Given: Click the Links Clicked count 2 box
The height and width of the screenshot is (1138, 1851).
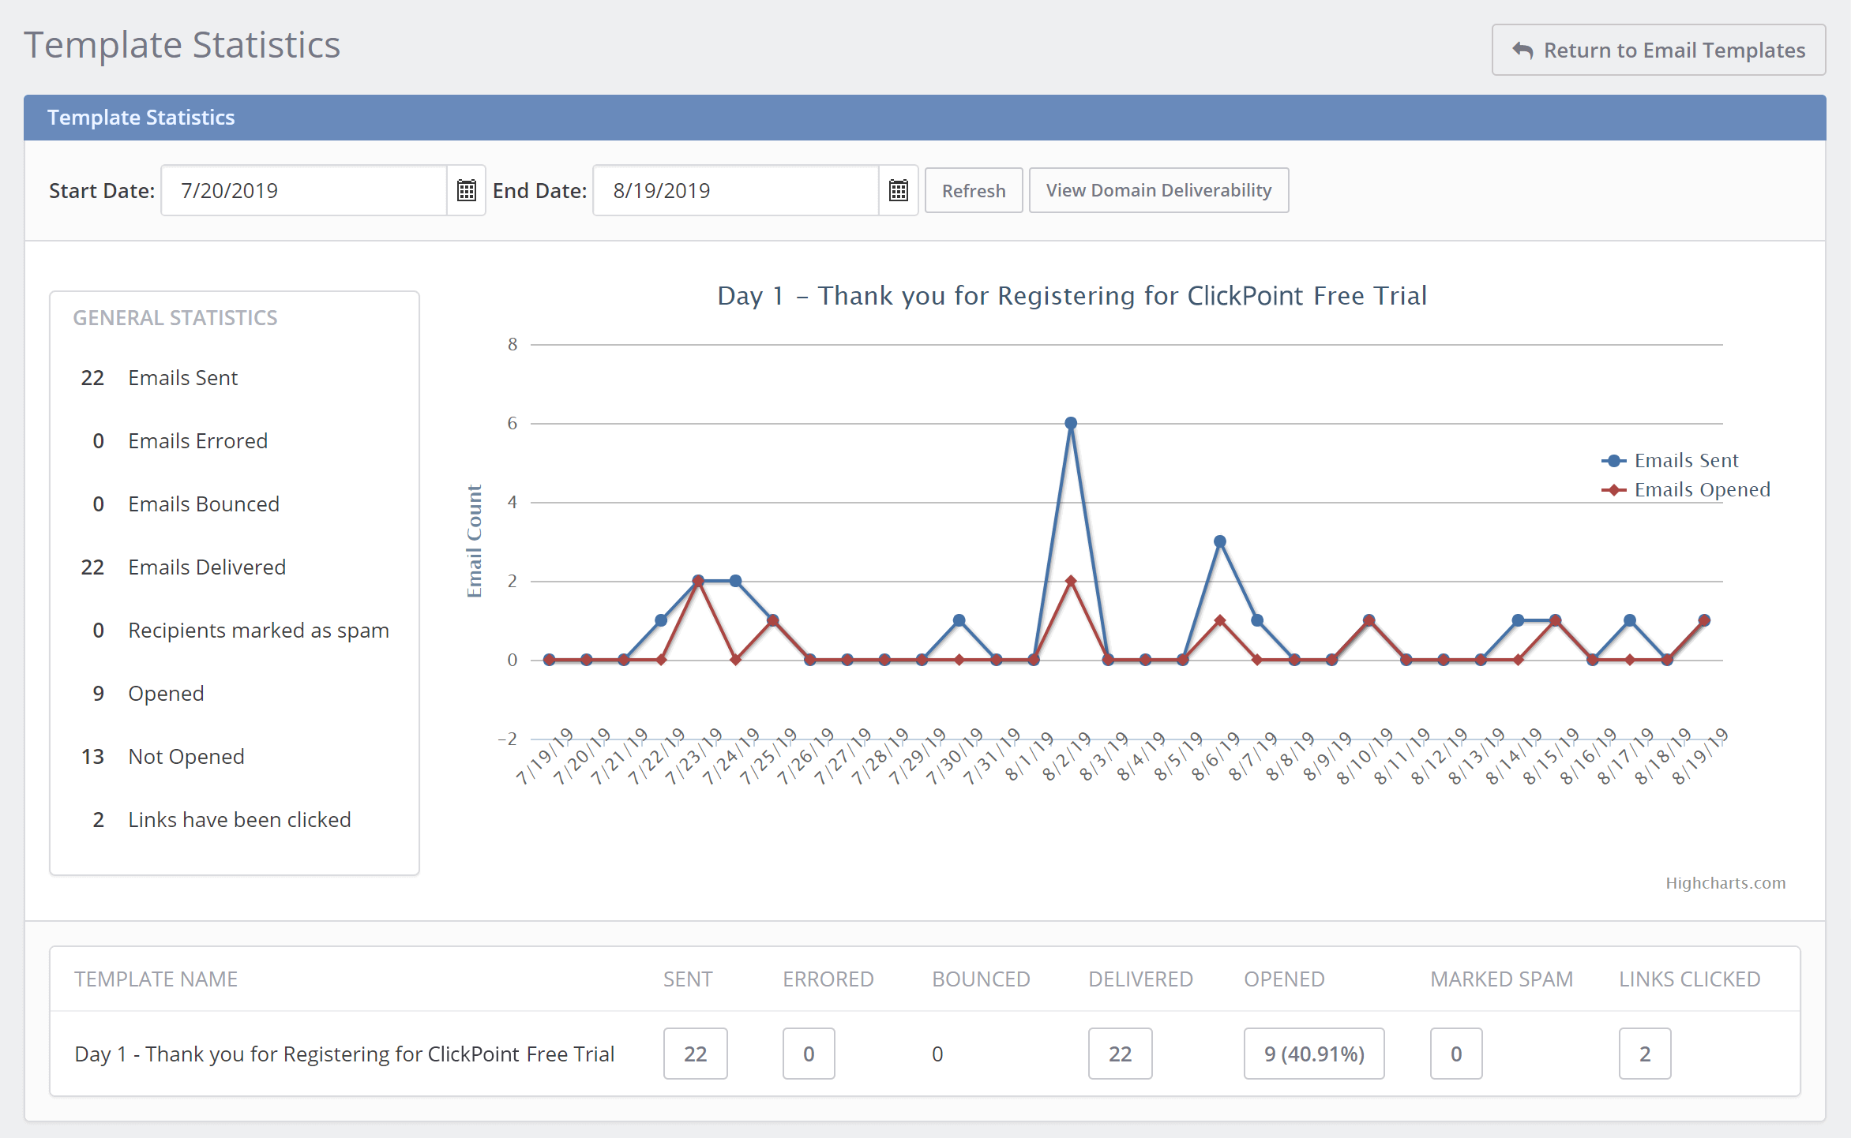Looking at the screenshot, I should click(x=1645, y=1054).
